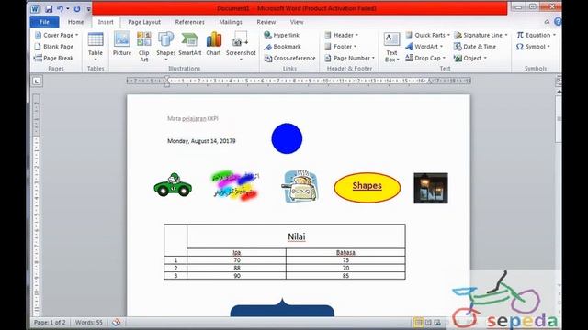This screenshot has height=330, width=588.
Task: Switch to the Mailings tab
Action: (x=231, y=22)
